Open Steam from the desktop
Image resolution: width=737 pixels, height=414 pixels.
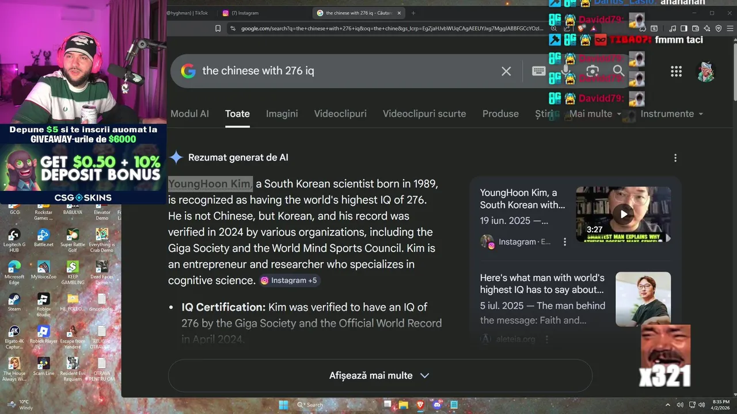[x=14, y=302]
